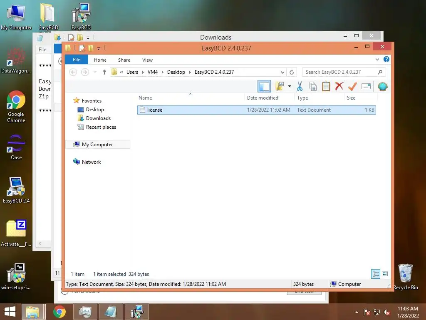
Task: Switch to the Share ribbon tab
Action: [x=124, y=60]
